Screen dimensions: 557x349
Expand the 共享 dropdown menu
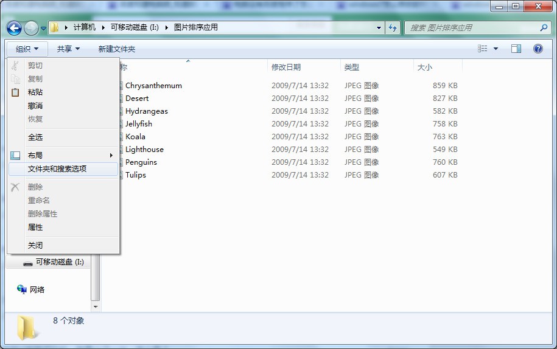coord(68,49)
